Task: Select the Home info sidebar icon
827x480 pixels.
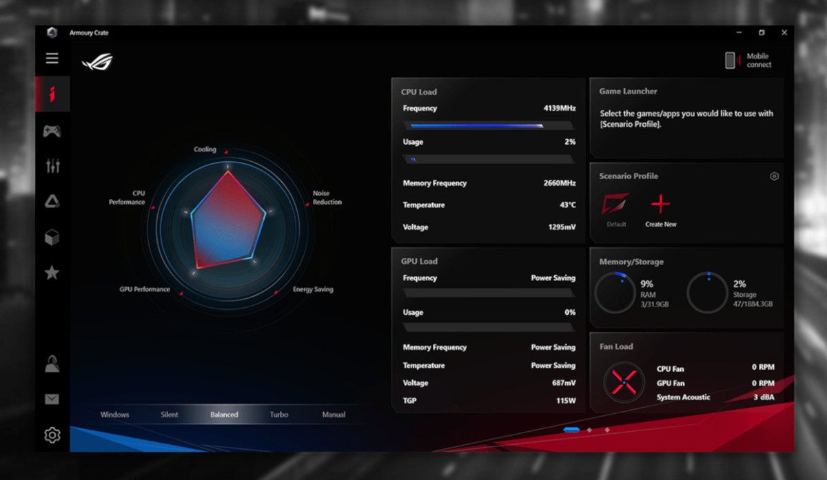Action: [52, 94]
